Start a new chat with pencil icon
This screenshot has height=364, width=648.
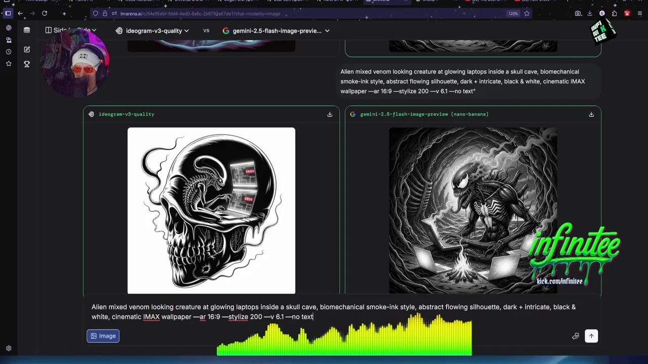pos(27,50)
